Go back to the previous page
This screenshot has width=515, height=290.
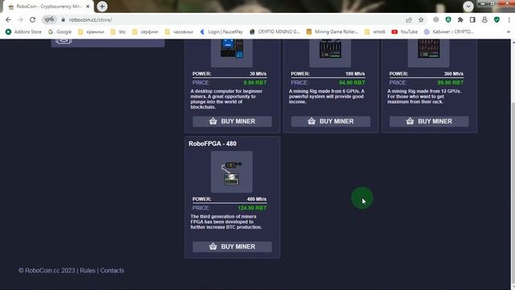point(8,19)
